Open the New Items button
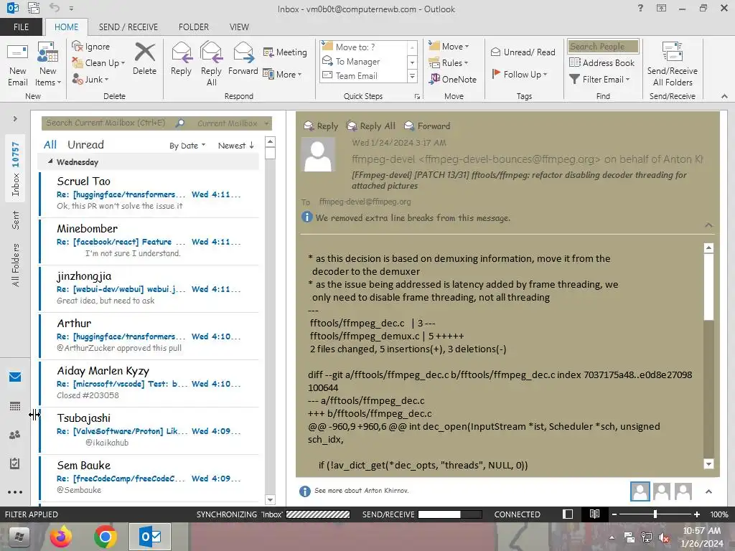 [x=48, y=65]
